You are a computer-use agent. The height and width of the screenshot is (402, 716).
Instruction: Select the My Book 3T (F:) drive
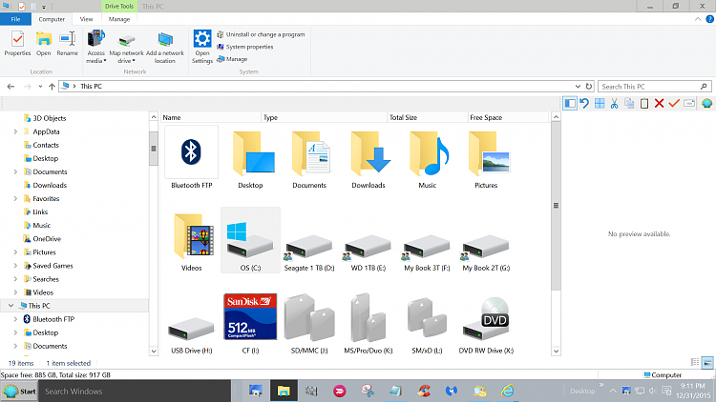click(x=427, y=251)
